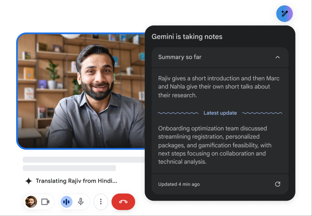Image resolution: width=312 pixels, height=216 pixels.
Task: End the call with the red hang-up button
Action: [x=123, y=202]
